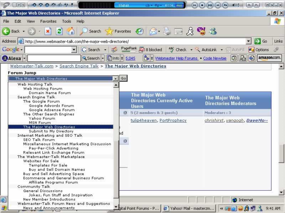Launch the Yahoo Messenger icon

click(201, 31)
